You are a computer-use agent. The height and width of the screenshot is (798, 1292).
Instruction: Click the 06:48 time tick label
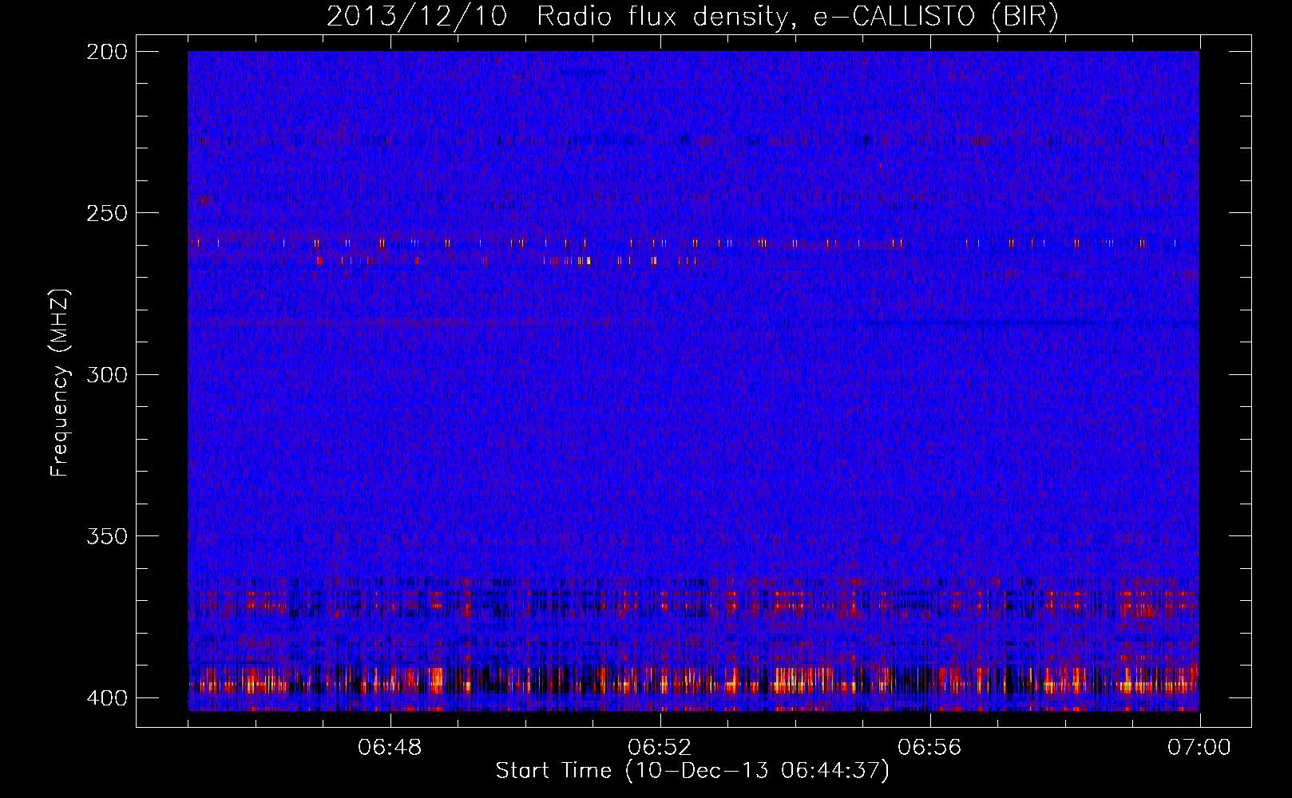point(390,748)
